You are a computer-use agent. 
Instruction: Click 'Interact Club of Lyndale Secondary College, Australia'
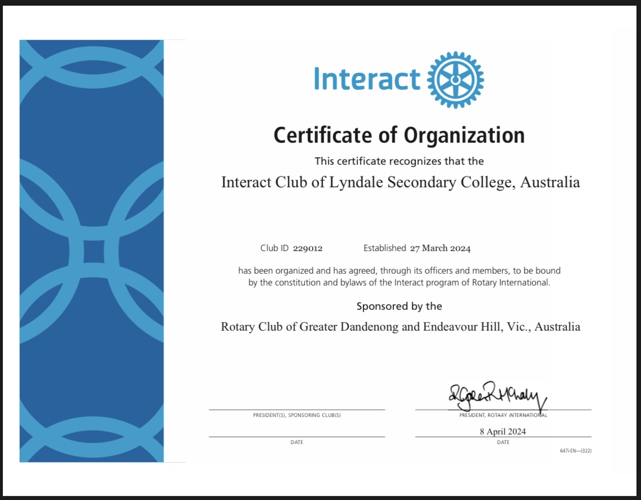tap(401, 182)
